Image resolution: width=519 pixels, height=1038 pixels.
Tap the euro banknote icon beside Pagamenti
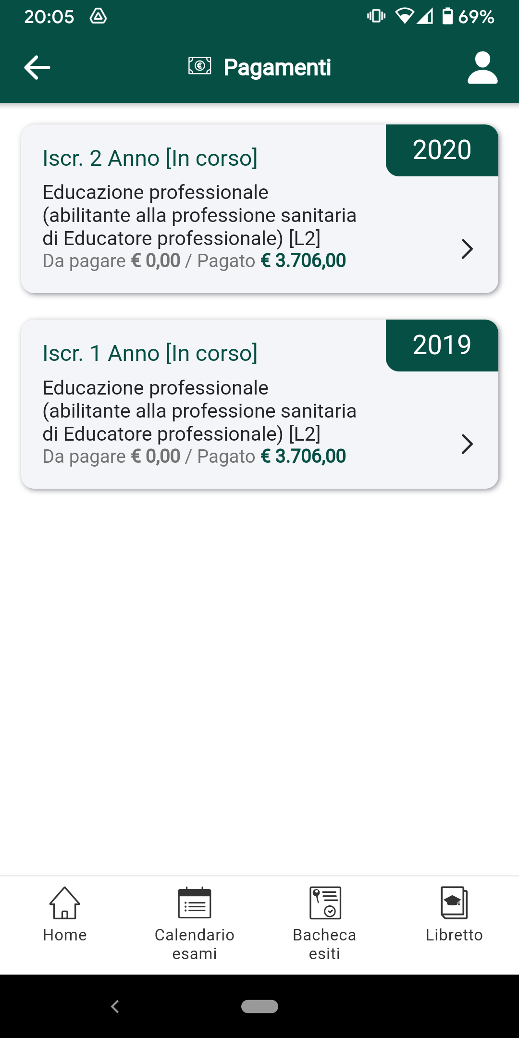(x=199, y=66)
